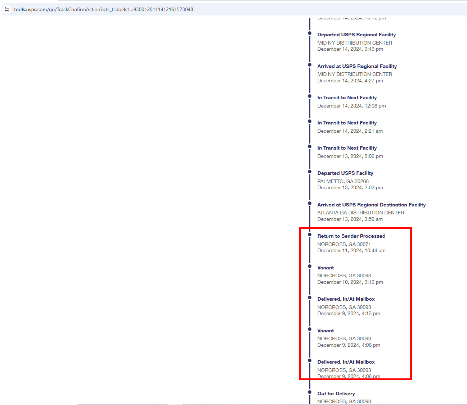
Task: Click timeline dot beside 'Departed USPS Facility'
Action: pyautogui.click(x=310, y=172)
